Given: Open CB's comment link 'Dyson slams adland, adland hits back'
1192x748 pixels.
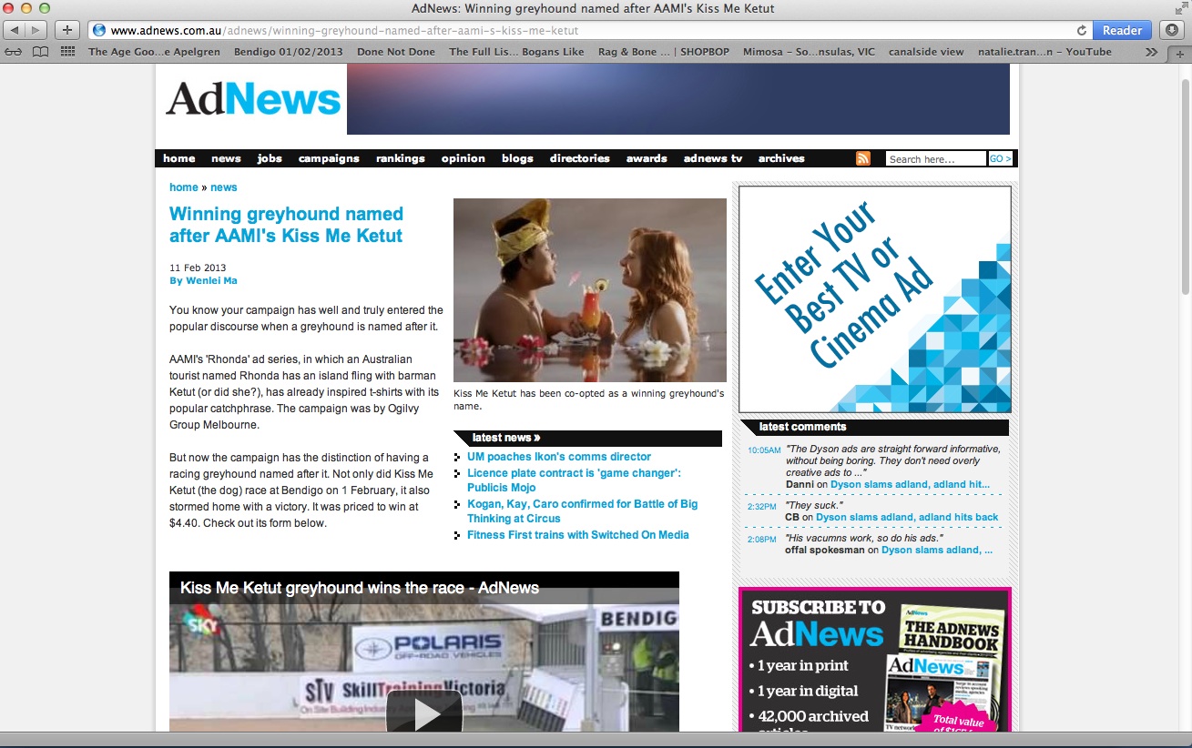Looking at the screenshot, I should [907, 517].
